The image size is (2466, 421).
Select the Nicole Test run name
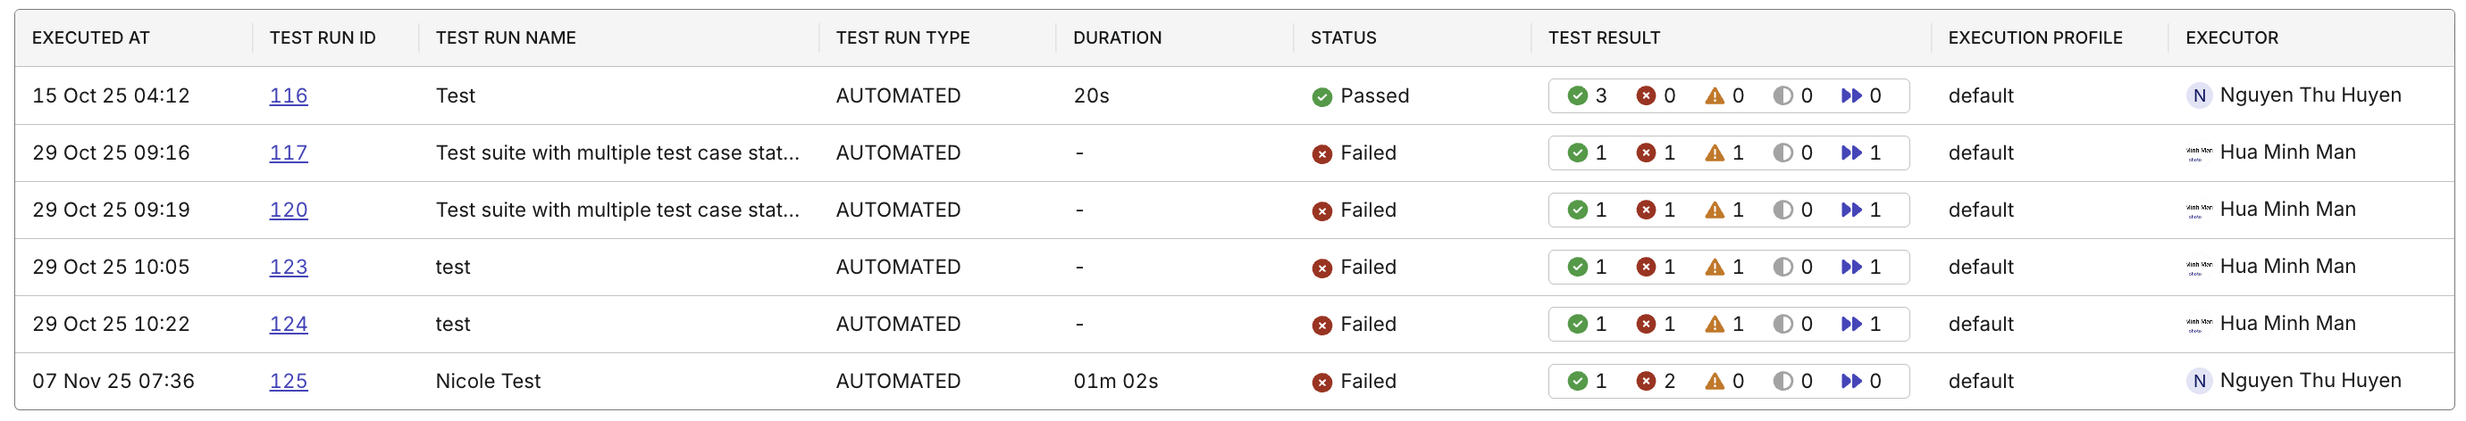click(488, 381)
